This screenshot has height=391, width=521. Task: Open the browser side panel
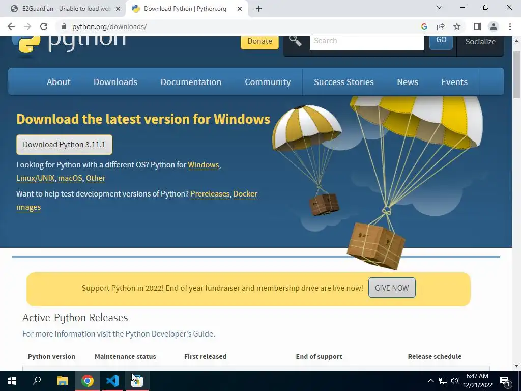click(477, 26)
